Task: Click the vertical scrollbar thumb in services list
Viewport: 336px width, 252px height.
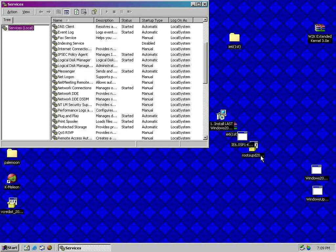Action: click(x=205, y=63)
